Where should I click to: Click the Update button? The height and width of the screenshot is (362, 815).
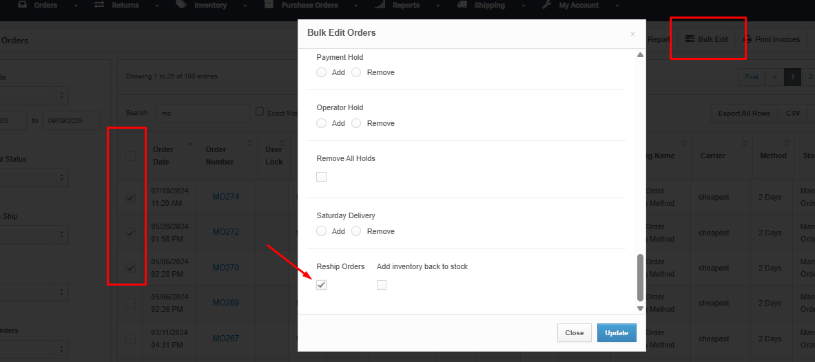click(617, 333)
